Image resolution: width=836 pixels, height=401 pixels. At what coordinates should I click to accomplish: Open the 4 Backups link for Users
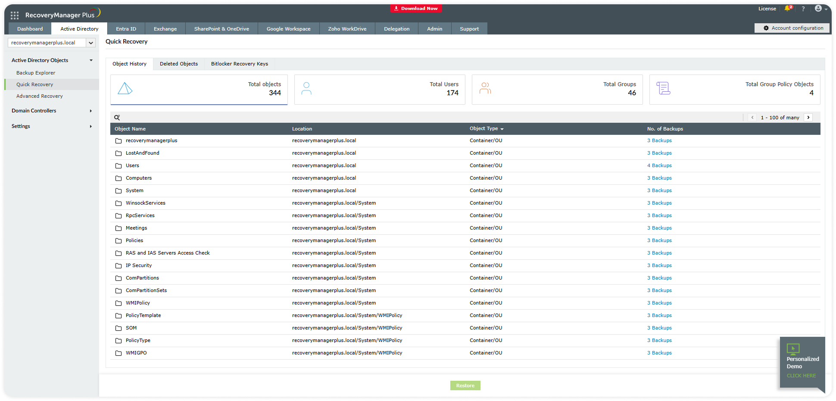(659, 165)
